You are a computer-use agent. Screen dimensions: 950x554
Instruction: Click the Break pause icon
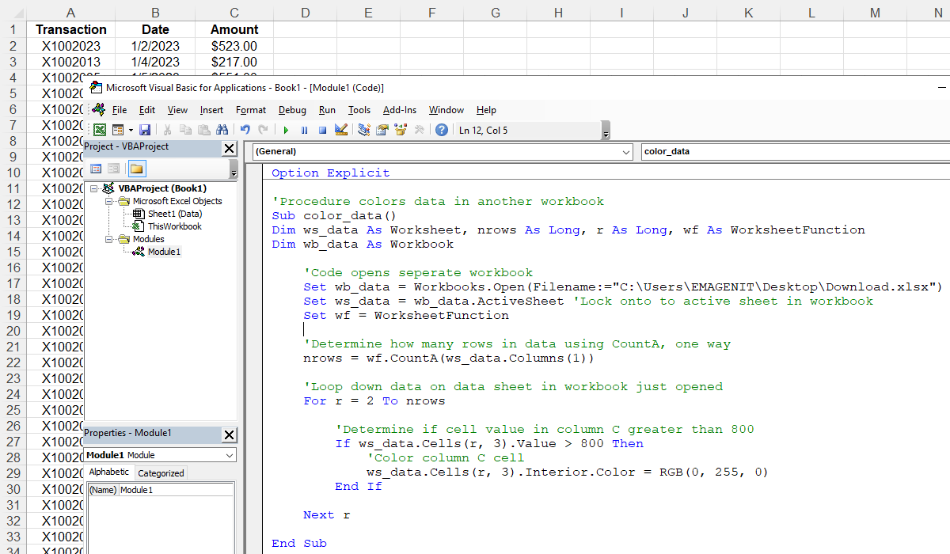click(x=304, y=130)
